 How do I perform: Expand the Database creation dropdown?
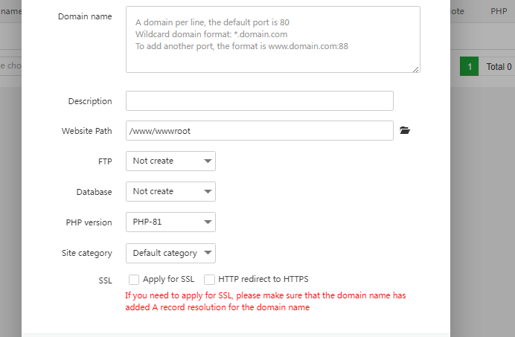[170, 191]
